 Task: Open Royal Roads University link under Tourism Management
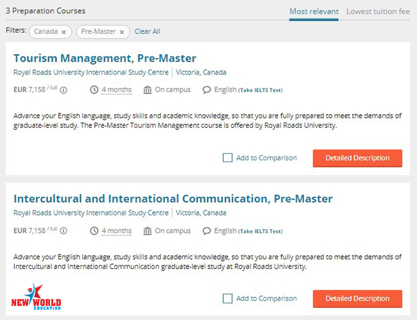pos(91,72)
